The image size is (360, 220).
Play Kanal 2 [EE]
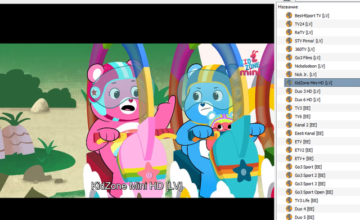(x=305, y=125)
